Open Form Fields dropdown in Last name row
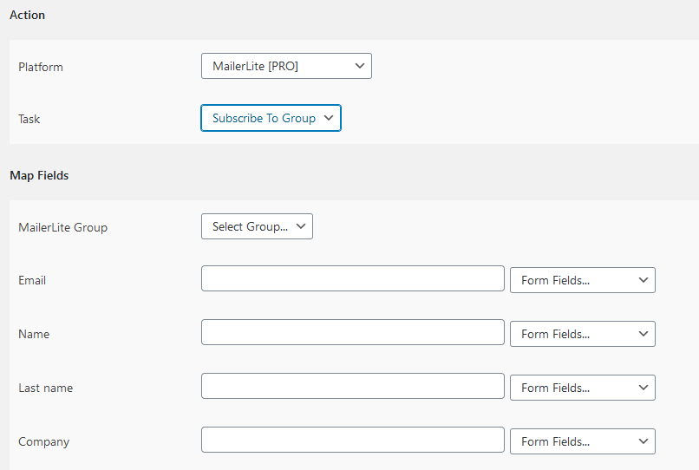This screenshot has height=470, width=699. 583,388
